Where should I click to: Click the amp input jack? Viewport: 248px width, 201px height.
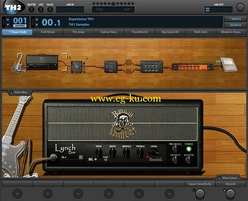(53, 157)
